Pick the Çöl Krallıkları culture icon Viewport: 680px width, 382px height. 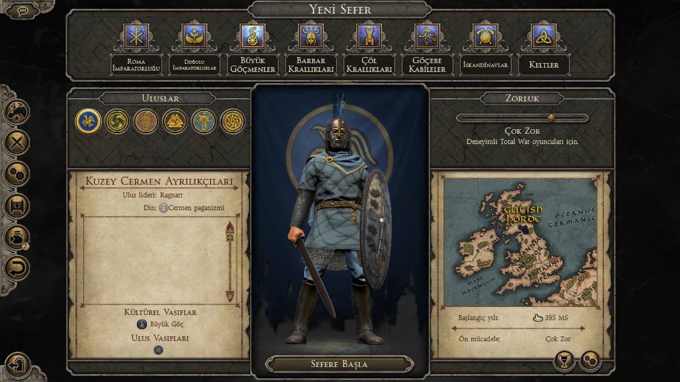coord(369,36)
